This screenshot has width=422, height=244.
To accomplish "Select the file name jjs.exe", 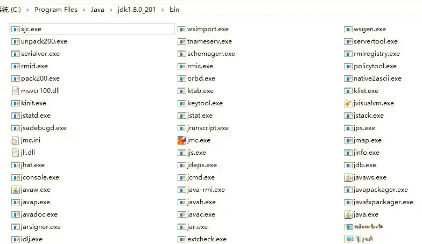I will click(x=196, y=153).
